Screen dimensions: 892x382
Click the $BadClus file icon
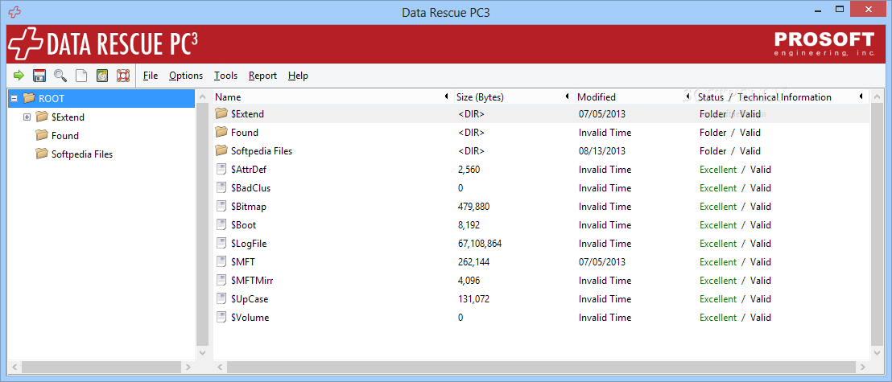[x=221, y=187]
